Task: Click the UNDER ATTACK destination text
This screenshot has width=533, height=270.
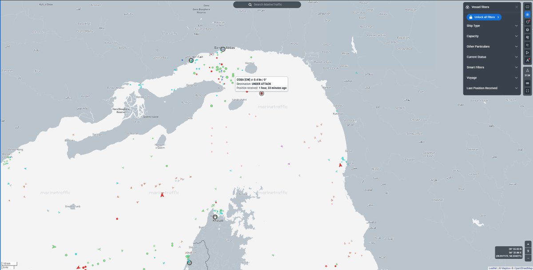Action: 262,83
